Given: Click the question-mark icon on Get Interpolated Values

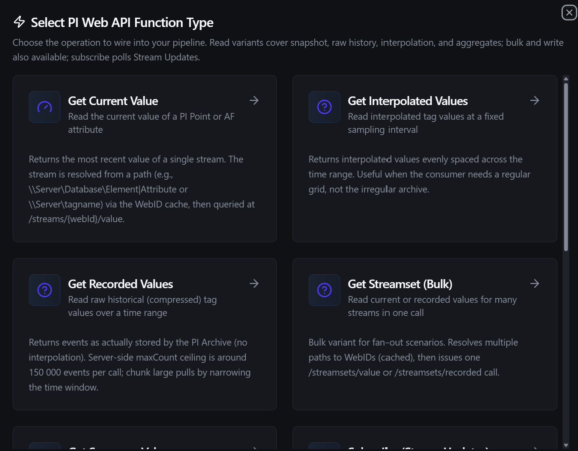Looking at the screenshot, I should 324,107.
